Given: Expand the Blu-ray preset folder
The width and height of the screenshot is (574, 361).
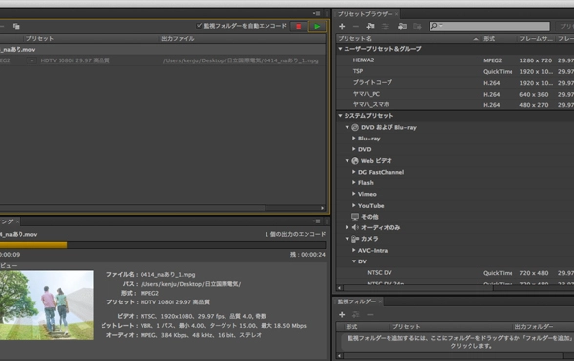Looking at the screenshot, I should [x=354, y=139].
